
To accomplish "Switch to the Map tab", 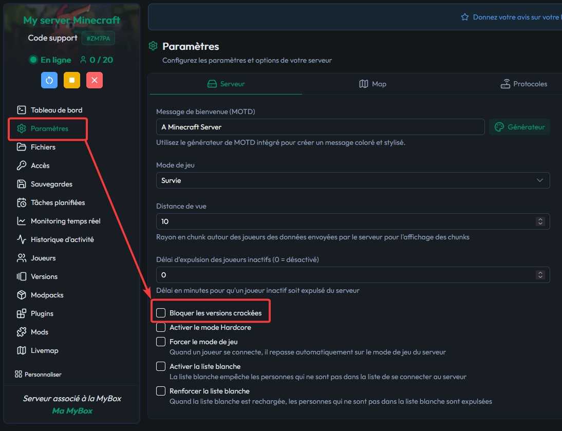I will pos(372,84).
